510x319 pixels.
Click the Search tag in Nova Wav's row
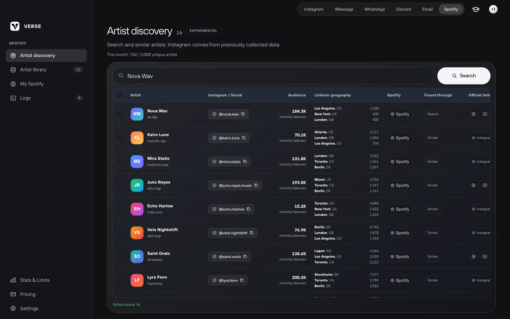(433, 114)
